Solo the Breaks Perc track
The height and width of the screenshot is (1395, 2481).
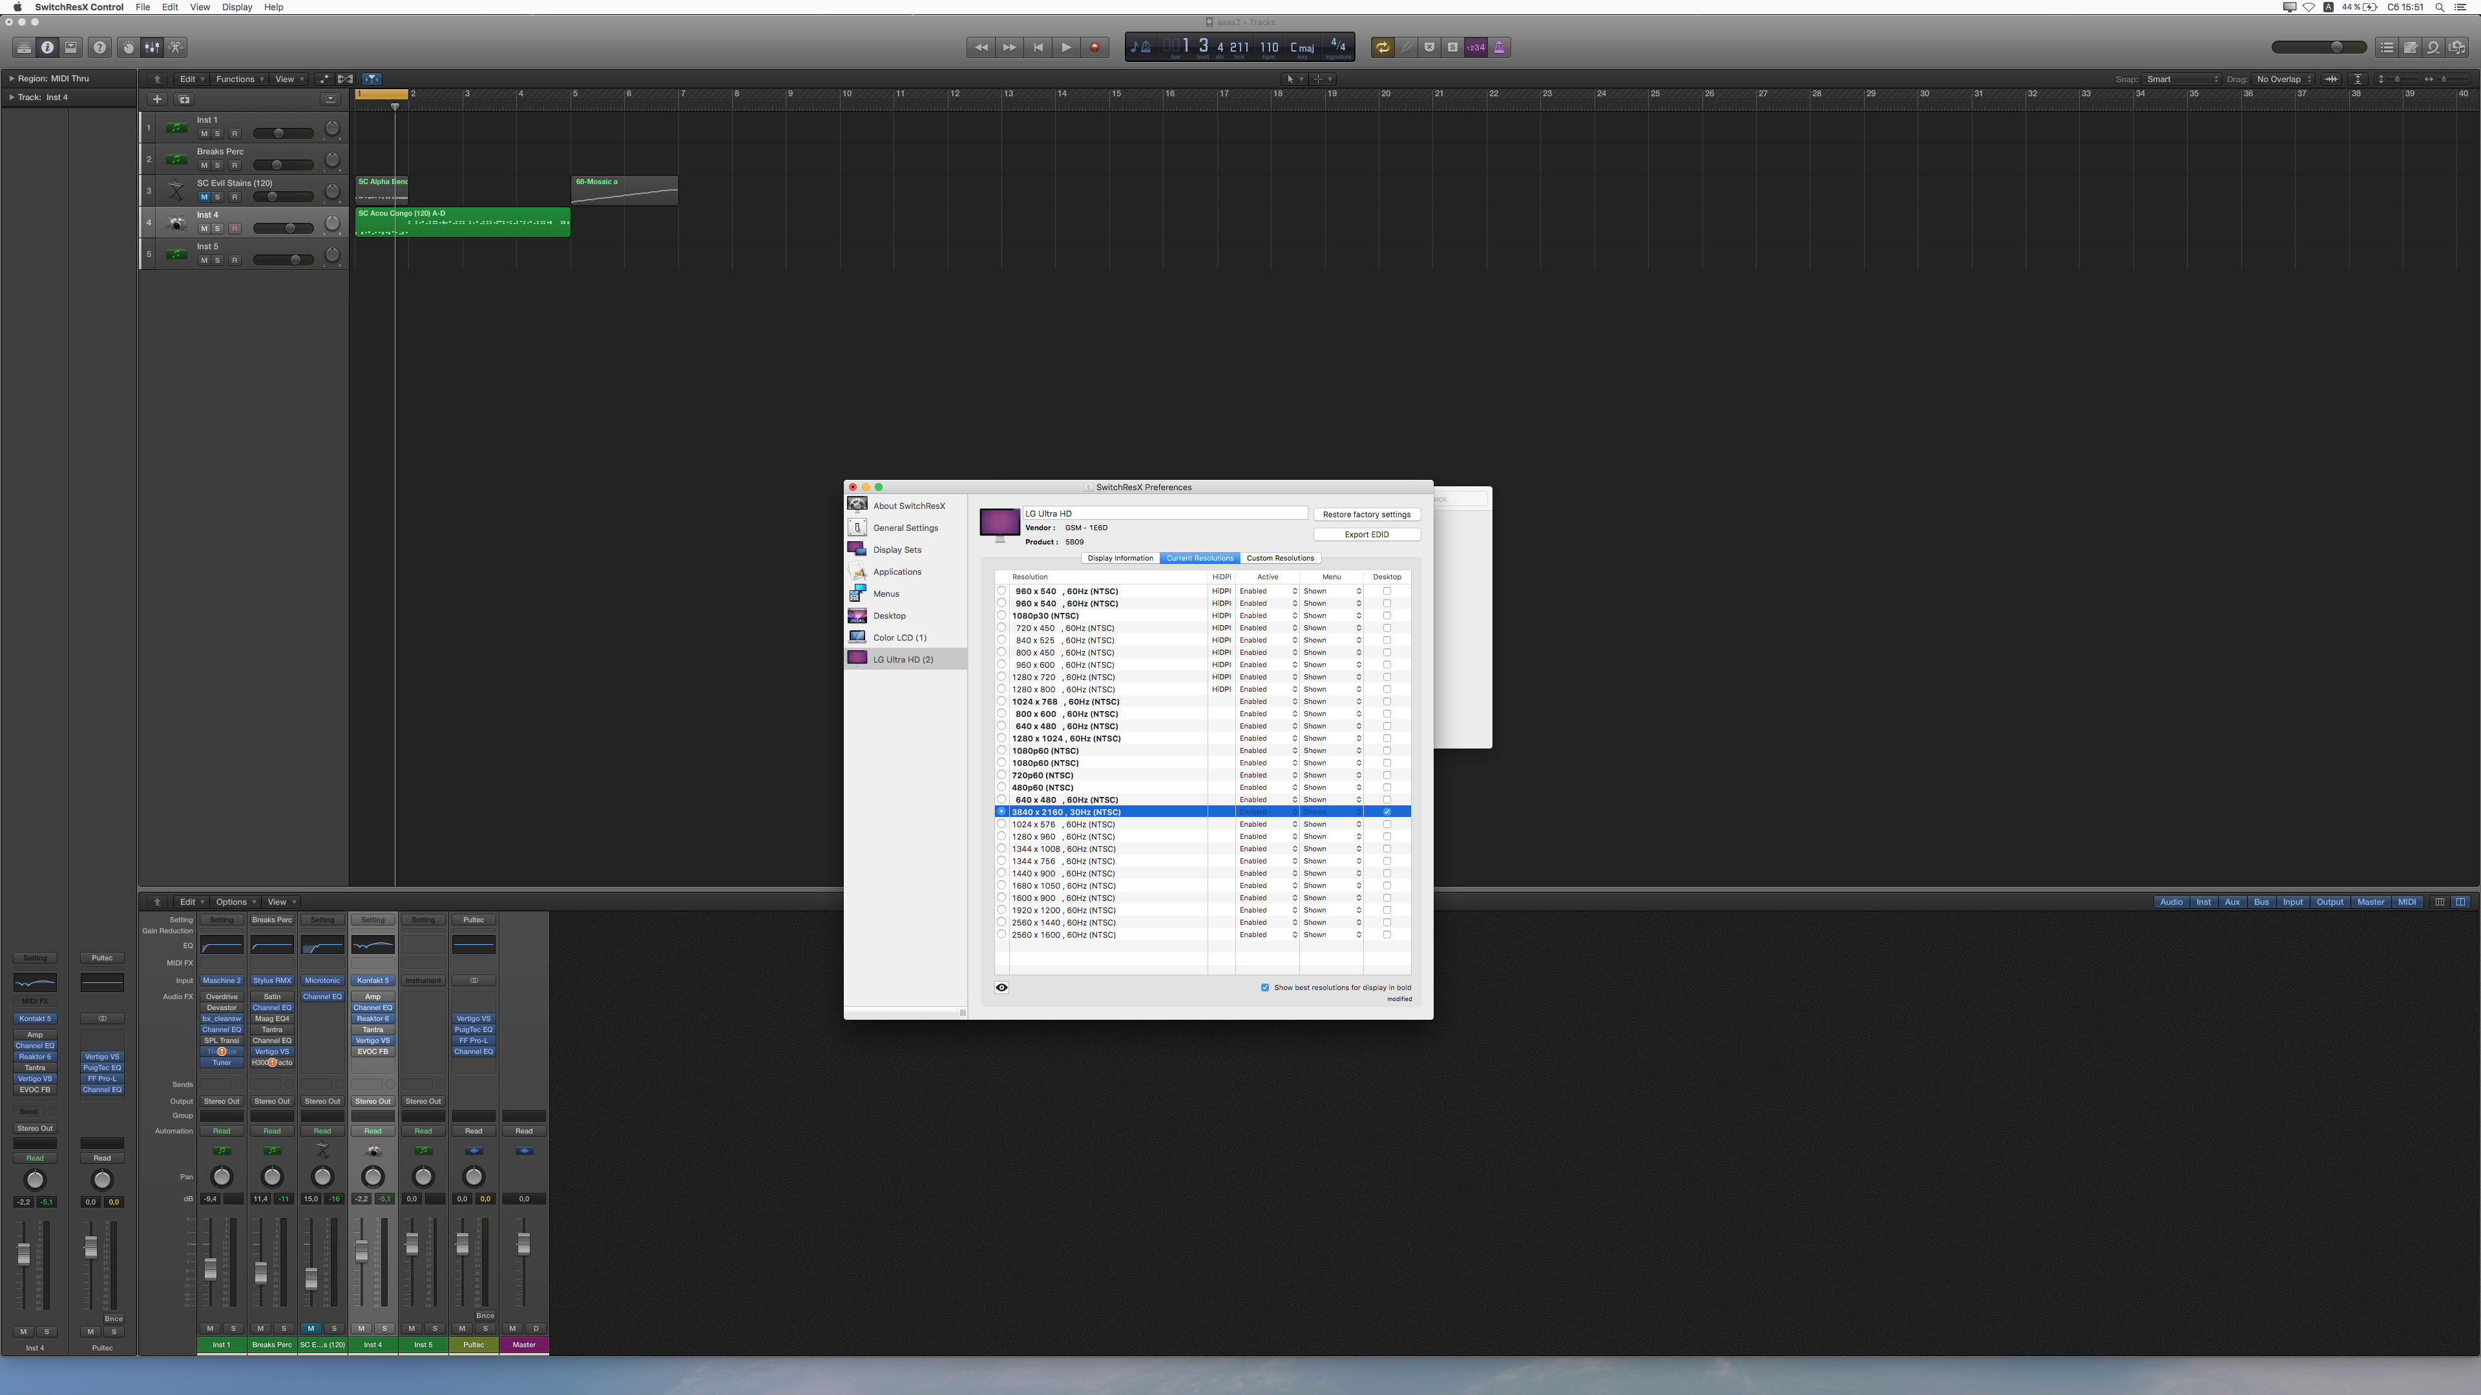(218, 165)
